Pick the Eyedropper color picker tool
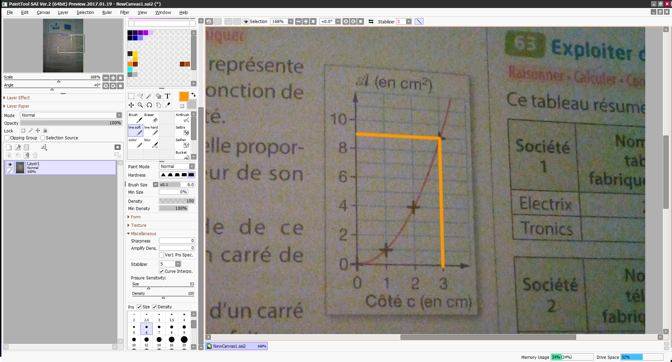672x362 pixels. 167,105
